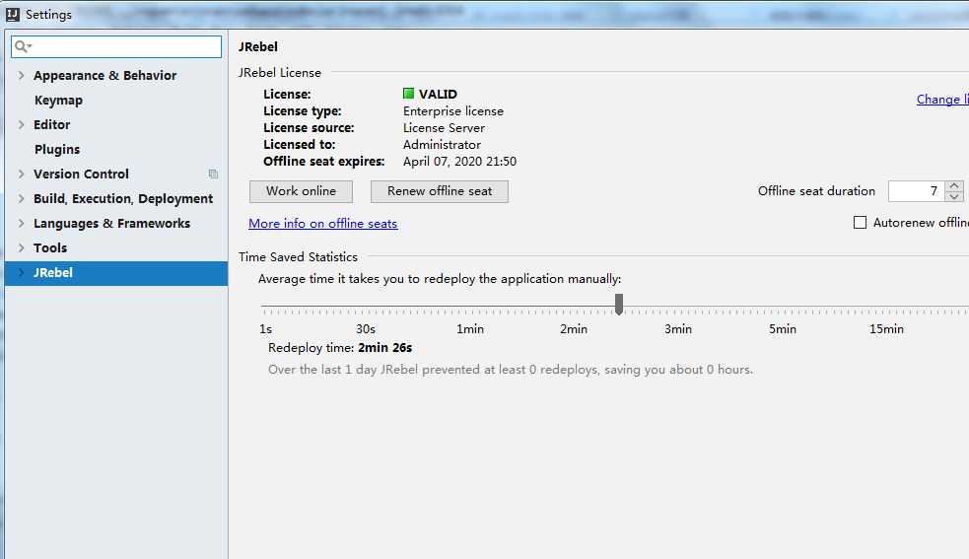Click the Administrator licensee text
The image size is (969, 559).
442,145
